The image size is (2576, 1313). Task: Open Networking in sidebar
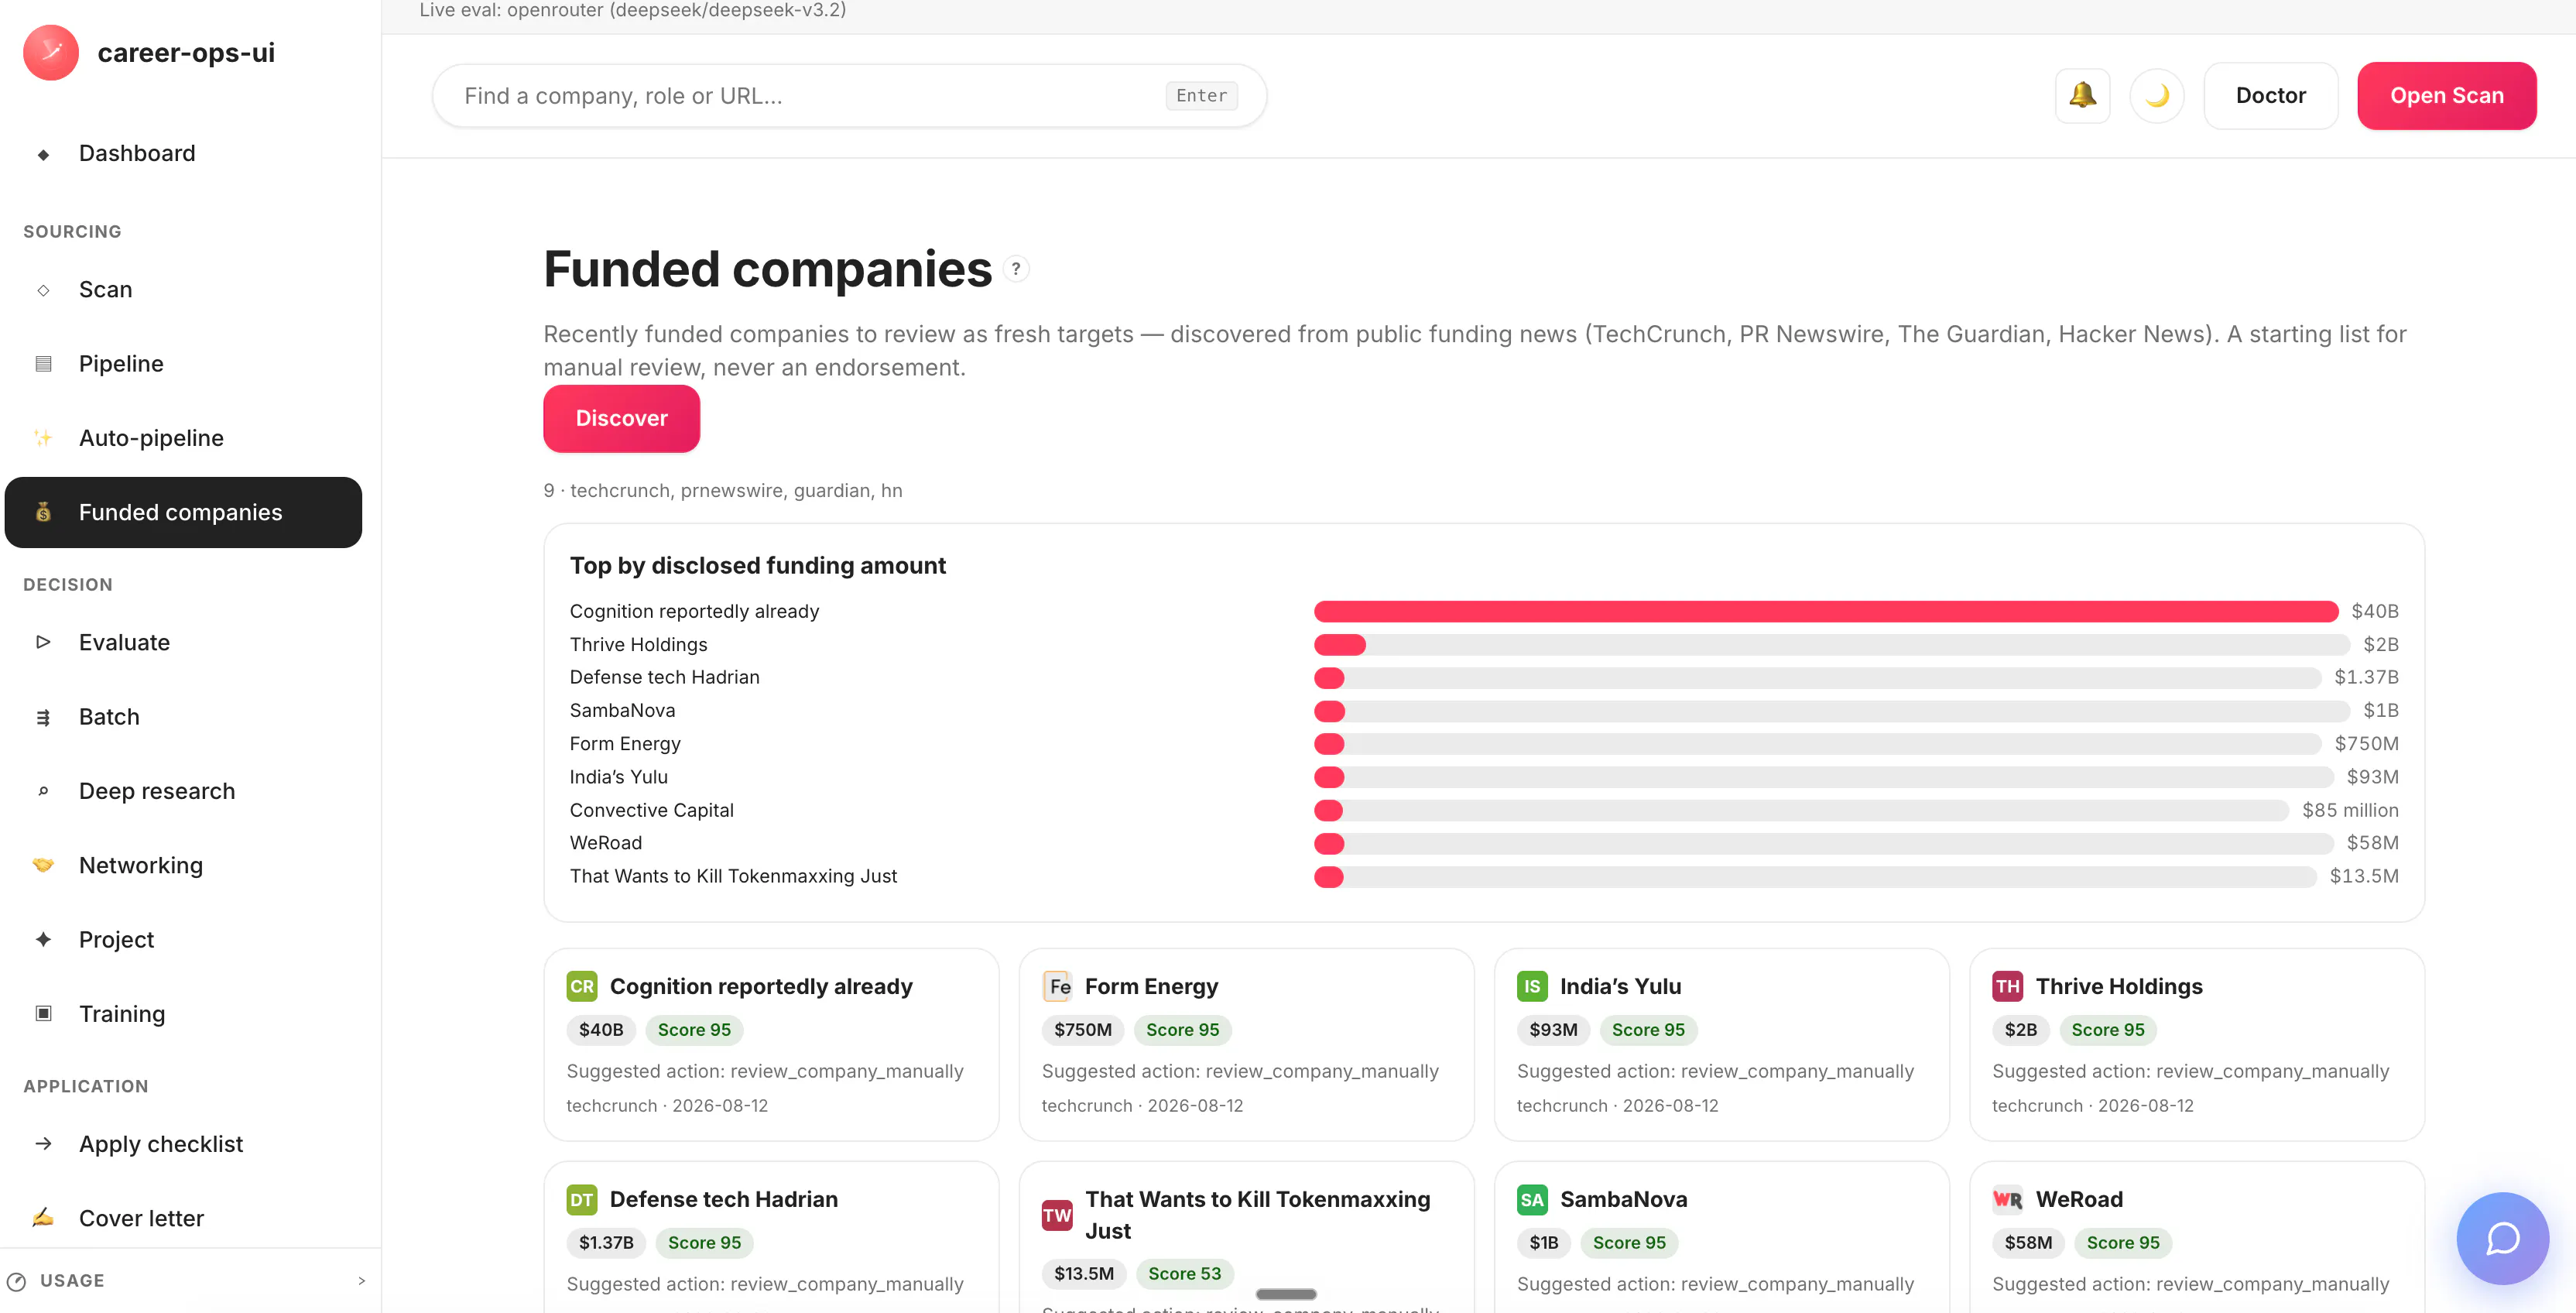[183, 865]
